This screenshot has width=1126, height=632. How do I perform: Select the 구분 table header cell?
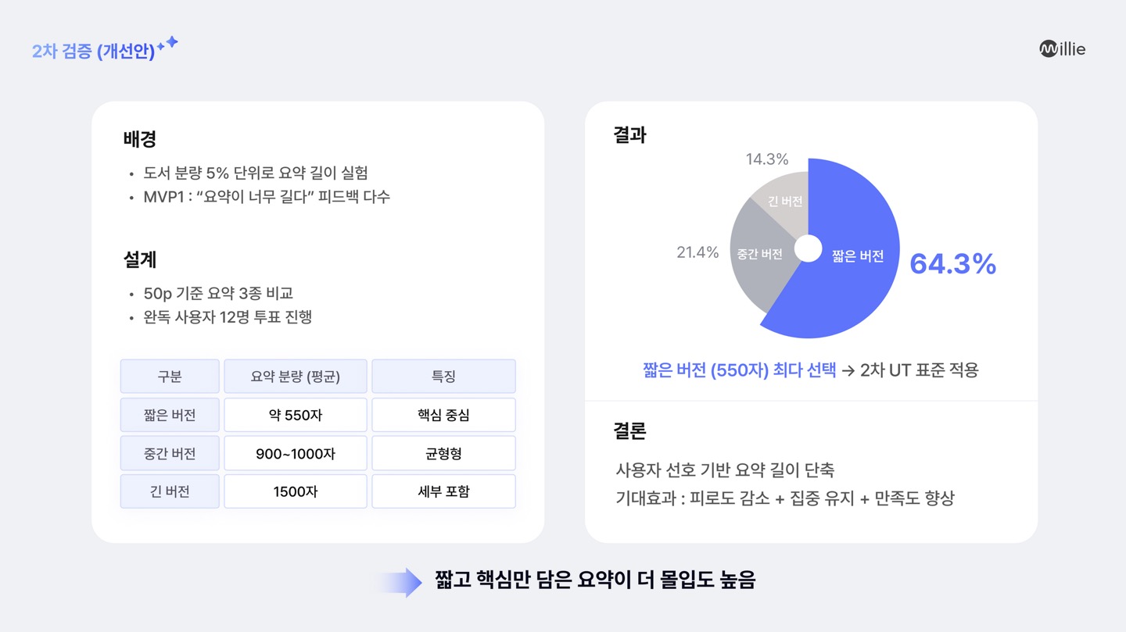tap(170, 377)
